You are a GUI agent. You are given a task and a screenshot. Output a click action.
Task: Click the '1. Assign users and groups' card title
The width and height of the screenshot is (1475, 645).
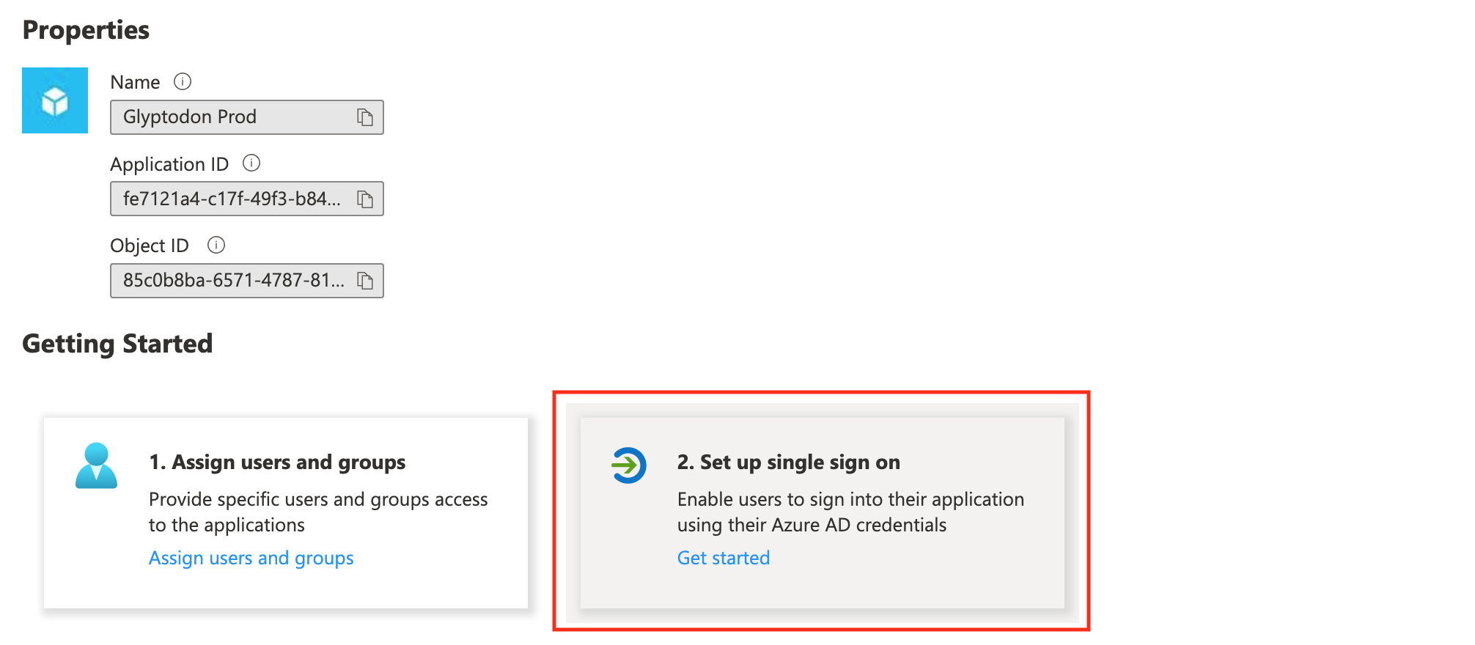pyautogui.click(x=277, y=462)
